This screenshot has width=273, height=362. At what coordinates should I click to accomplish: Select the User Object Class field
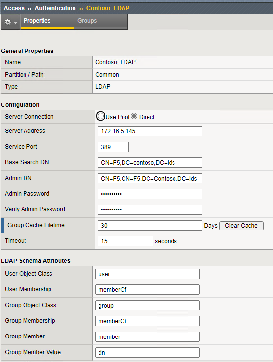(148, 274)
